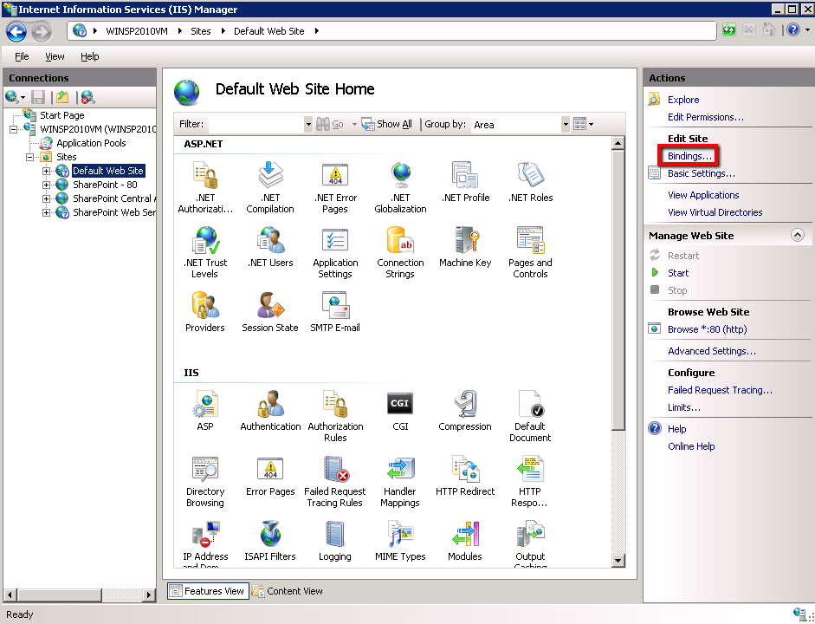Collapse the Sites tree node
The image size is (815, 624).
[x=30, y=157]
